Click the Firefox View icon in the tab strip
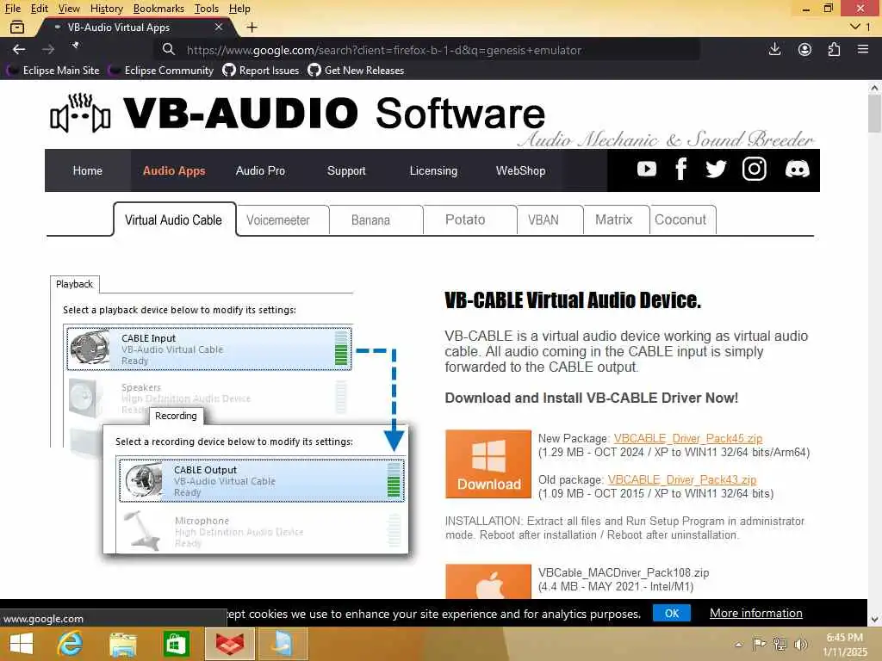 tap(17, 27)
